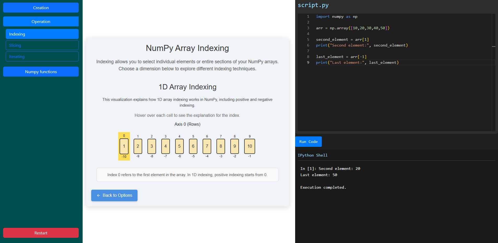The image size is (498, 243).
Task: Click the Back to Options button
Action: [114, 195]
